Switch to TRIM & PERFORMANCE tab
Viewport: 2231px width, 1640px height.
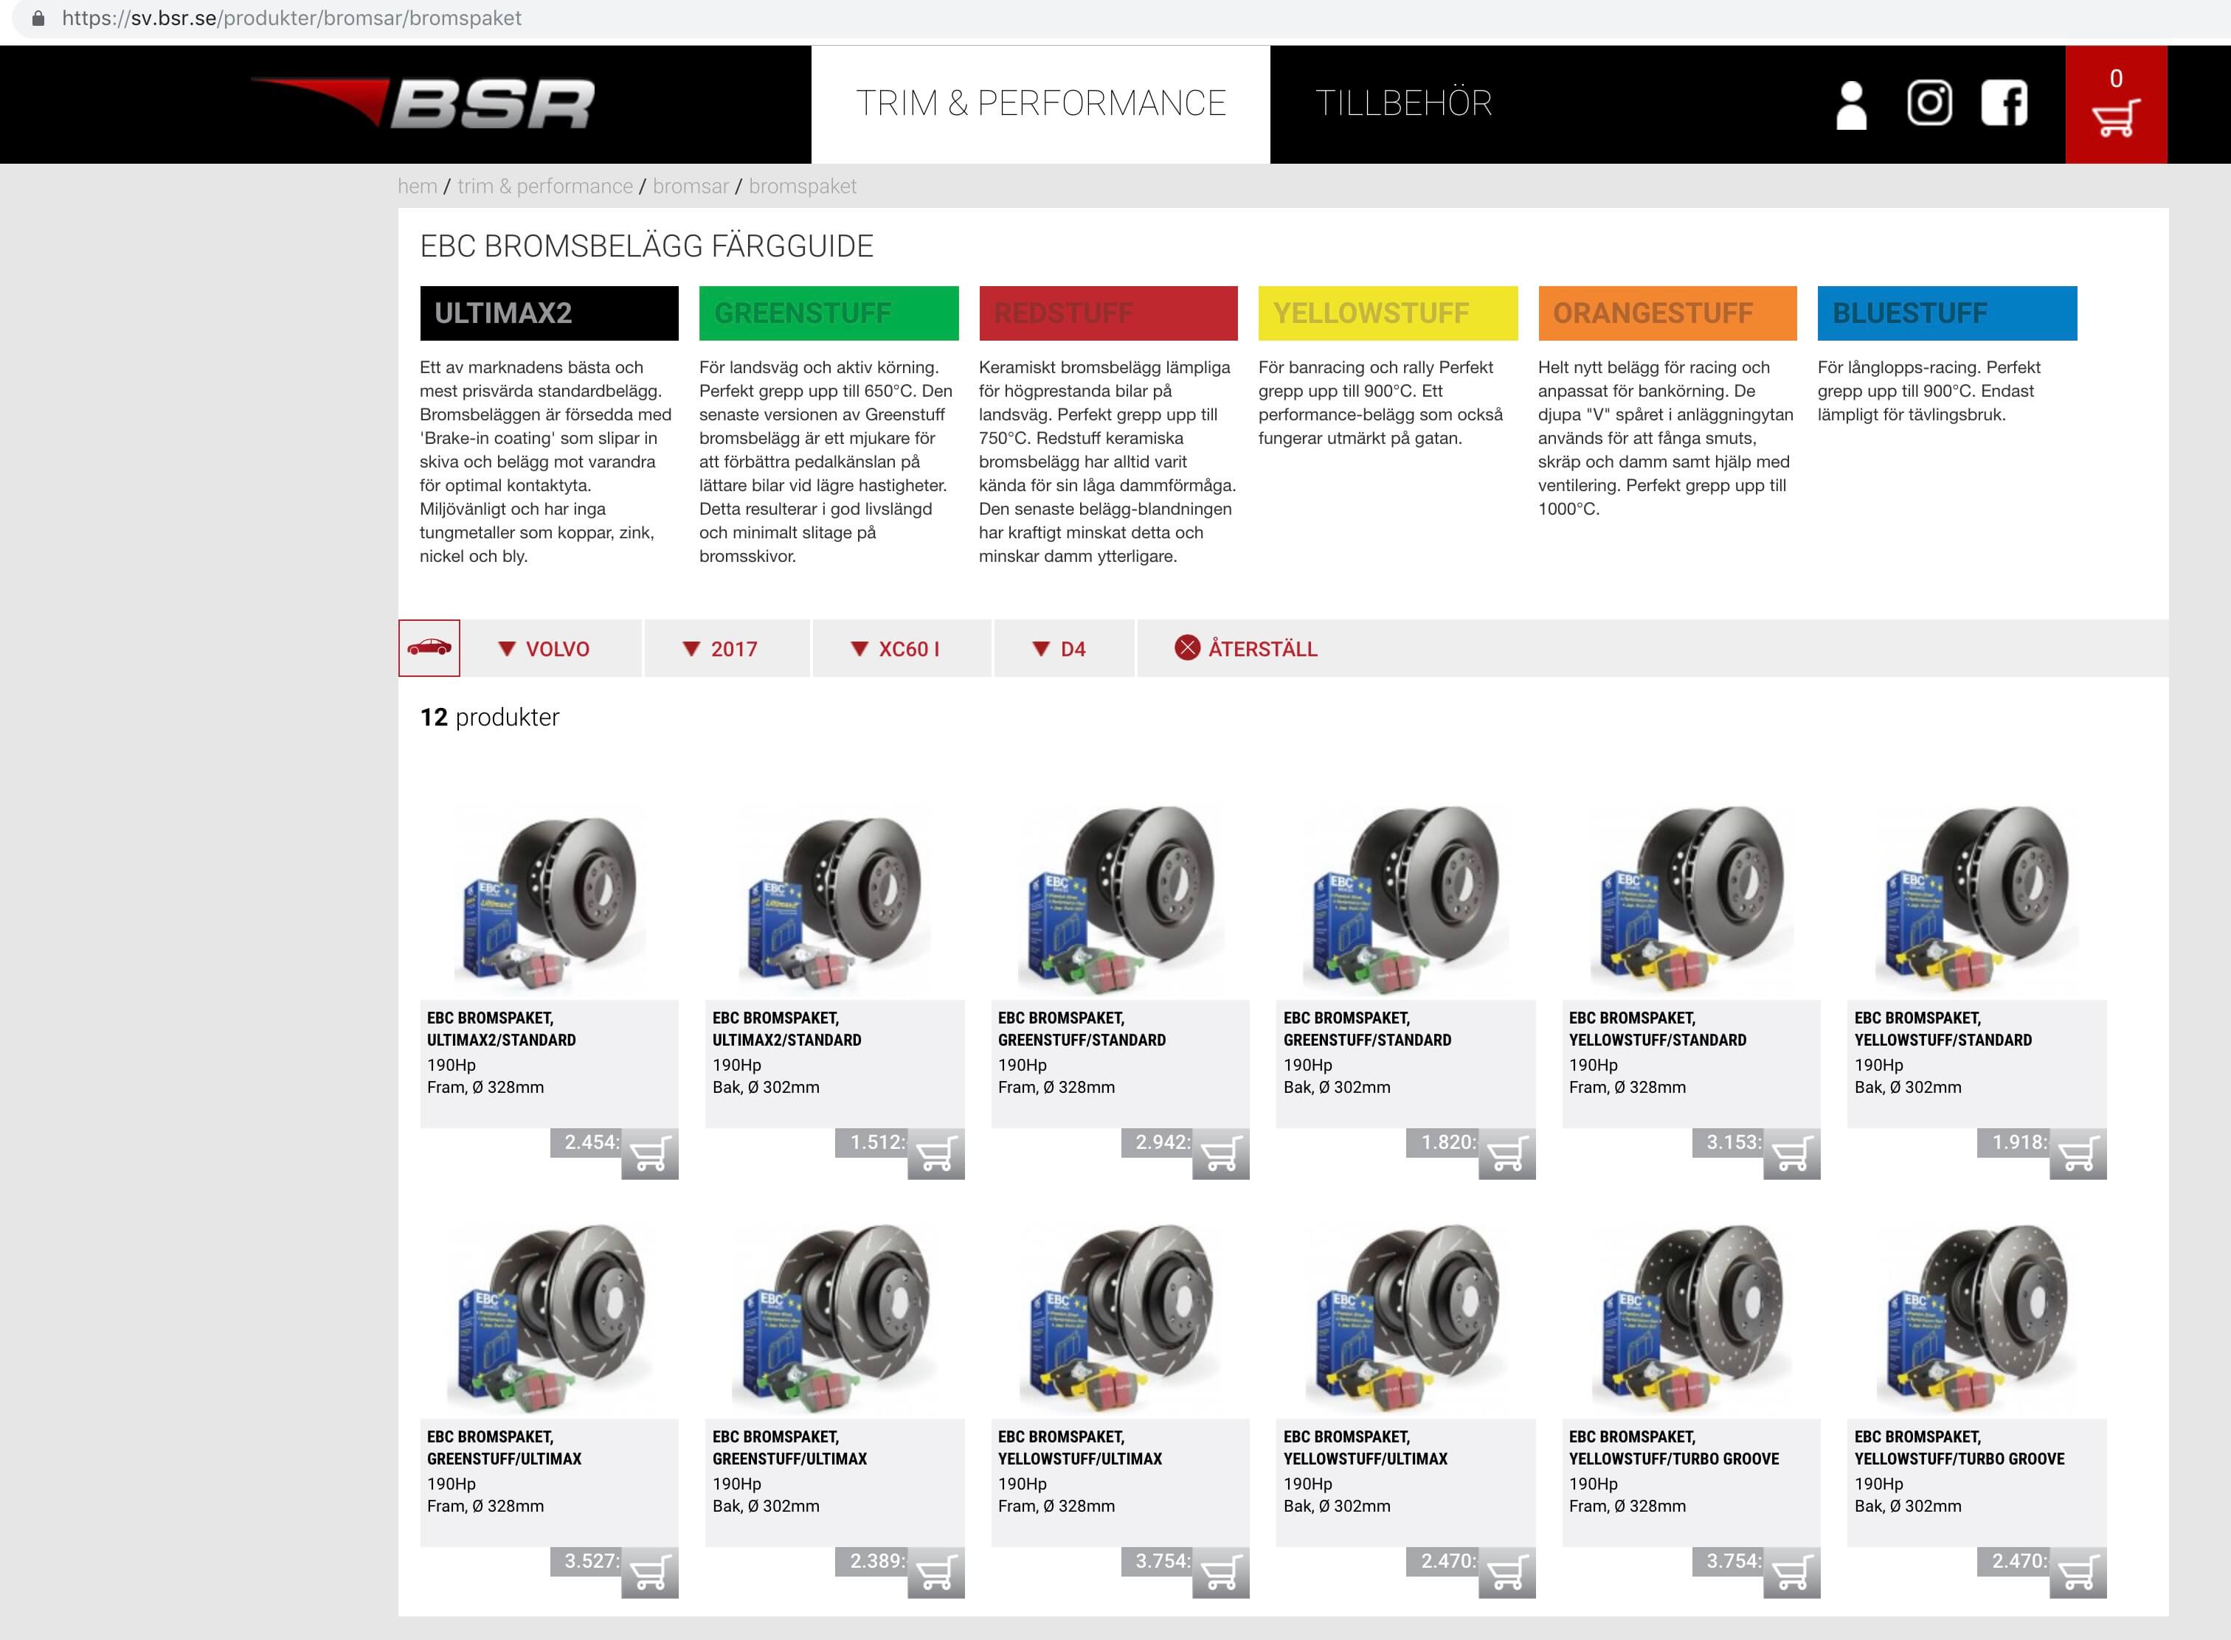[x=1041, y=103]
